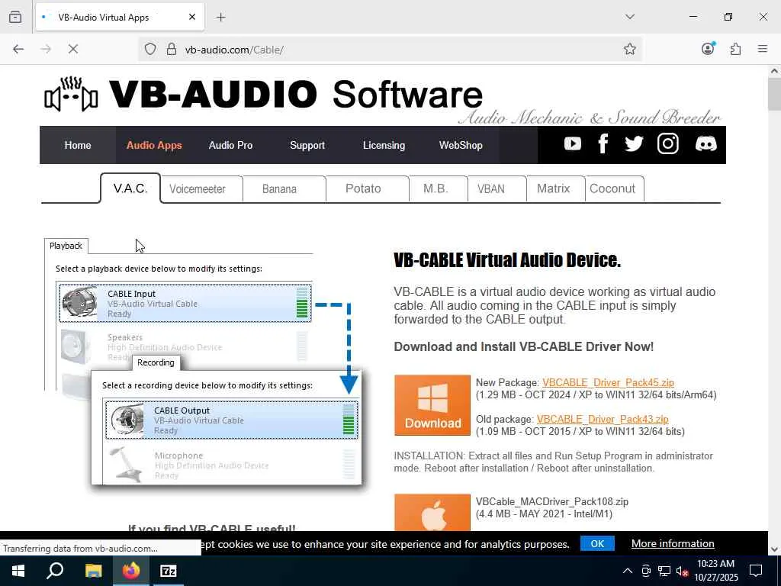View site security padlock info

click(172, 50)
